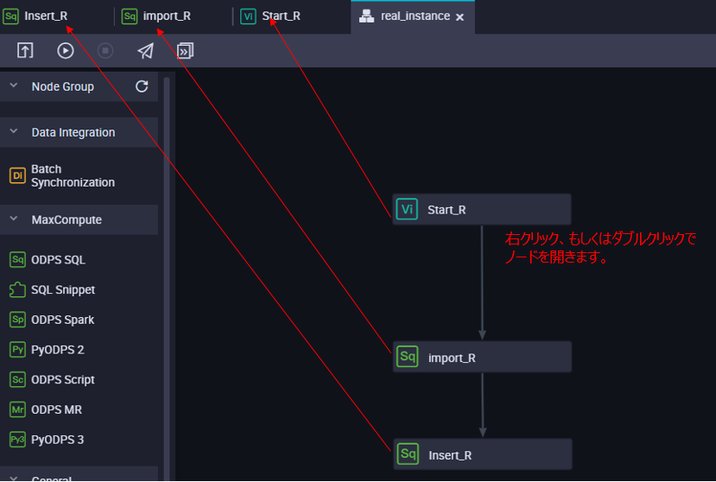716x482 pixels.
Task: Click the Vi icon on Start_R node
Action: (x=407, y=209)
